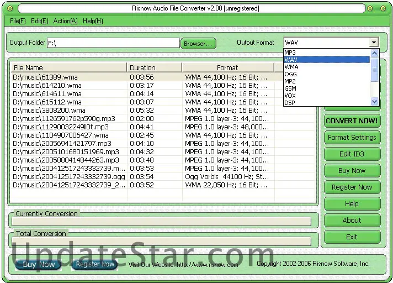Click the Browser button for output folder
Viewport: 393px width, 283px height.
coord(198,43)
